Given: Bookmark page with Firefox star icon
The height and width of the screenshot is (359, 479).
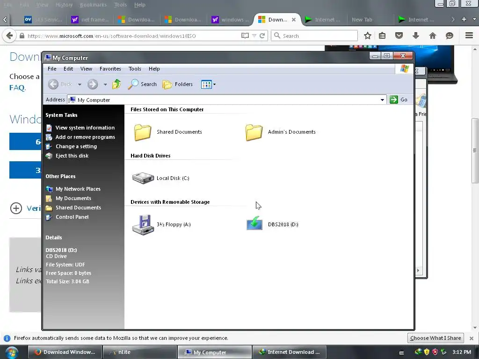Looking at the screenshot, I should (x=368, y=36).
